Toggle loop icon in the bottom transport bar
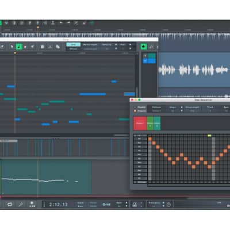230x230 pixels. (x=10, y=205)
